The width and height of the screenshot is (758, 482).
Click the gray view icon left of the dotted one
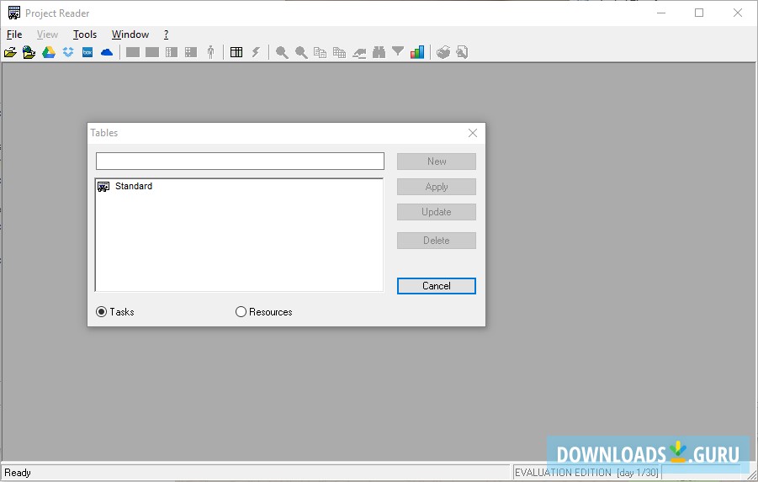tap(172, 52)
